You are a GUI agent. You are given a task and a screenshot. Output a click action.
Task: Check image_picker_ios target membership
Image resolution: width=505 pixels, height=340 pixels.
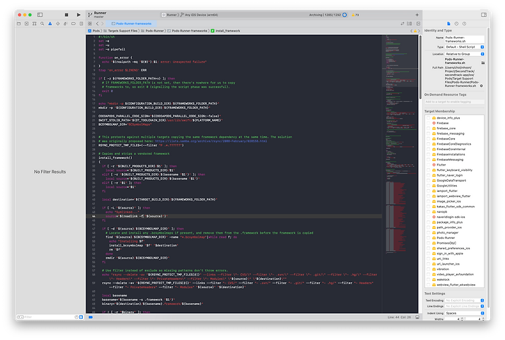(x=428, y=201)
